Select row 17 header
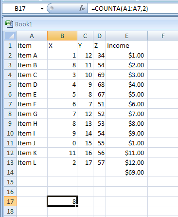The image size is (178, 217). 10,201
